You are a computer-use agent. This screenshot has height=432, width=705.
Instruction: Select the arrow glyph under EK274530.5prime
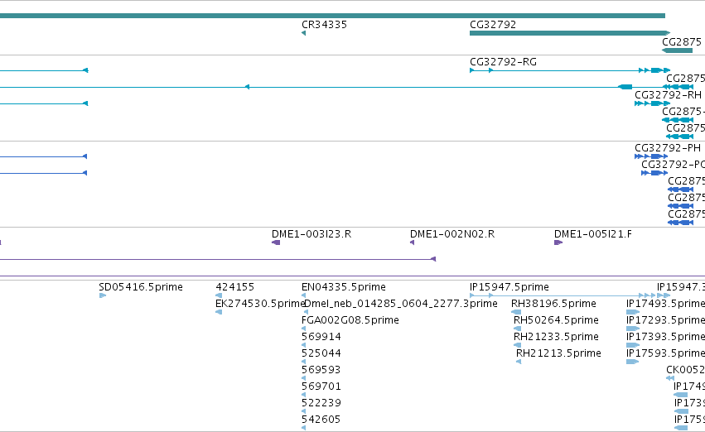point(219,312)
